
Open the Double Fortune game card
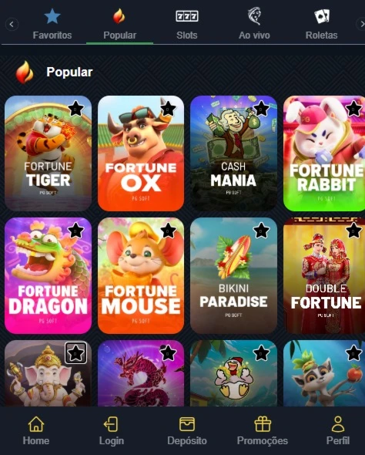pyautogui.click(x=324, y=275)
